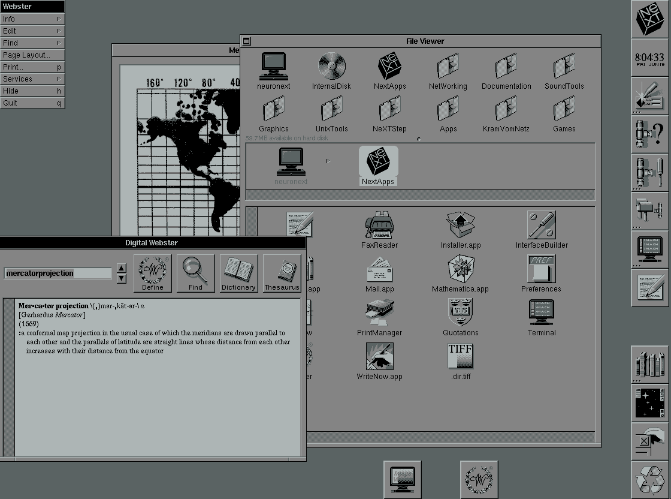Click the miniaturized image monitor icon at bottom
Screen dimensions: 671x499
click(x=402, y=479)
